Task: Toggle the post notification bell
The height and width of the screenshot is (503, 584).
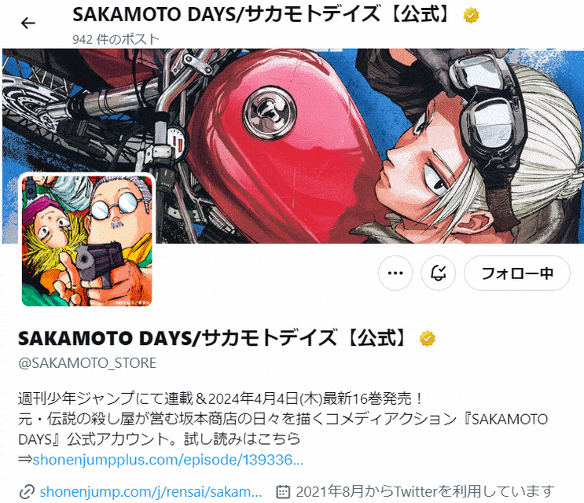Action: click(438, 273)
